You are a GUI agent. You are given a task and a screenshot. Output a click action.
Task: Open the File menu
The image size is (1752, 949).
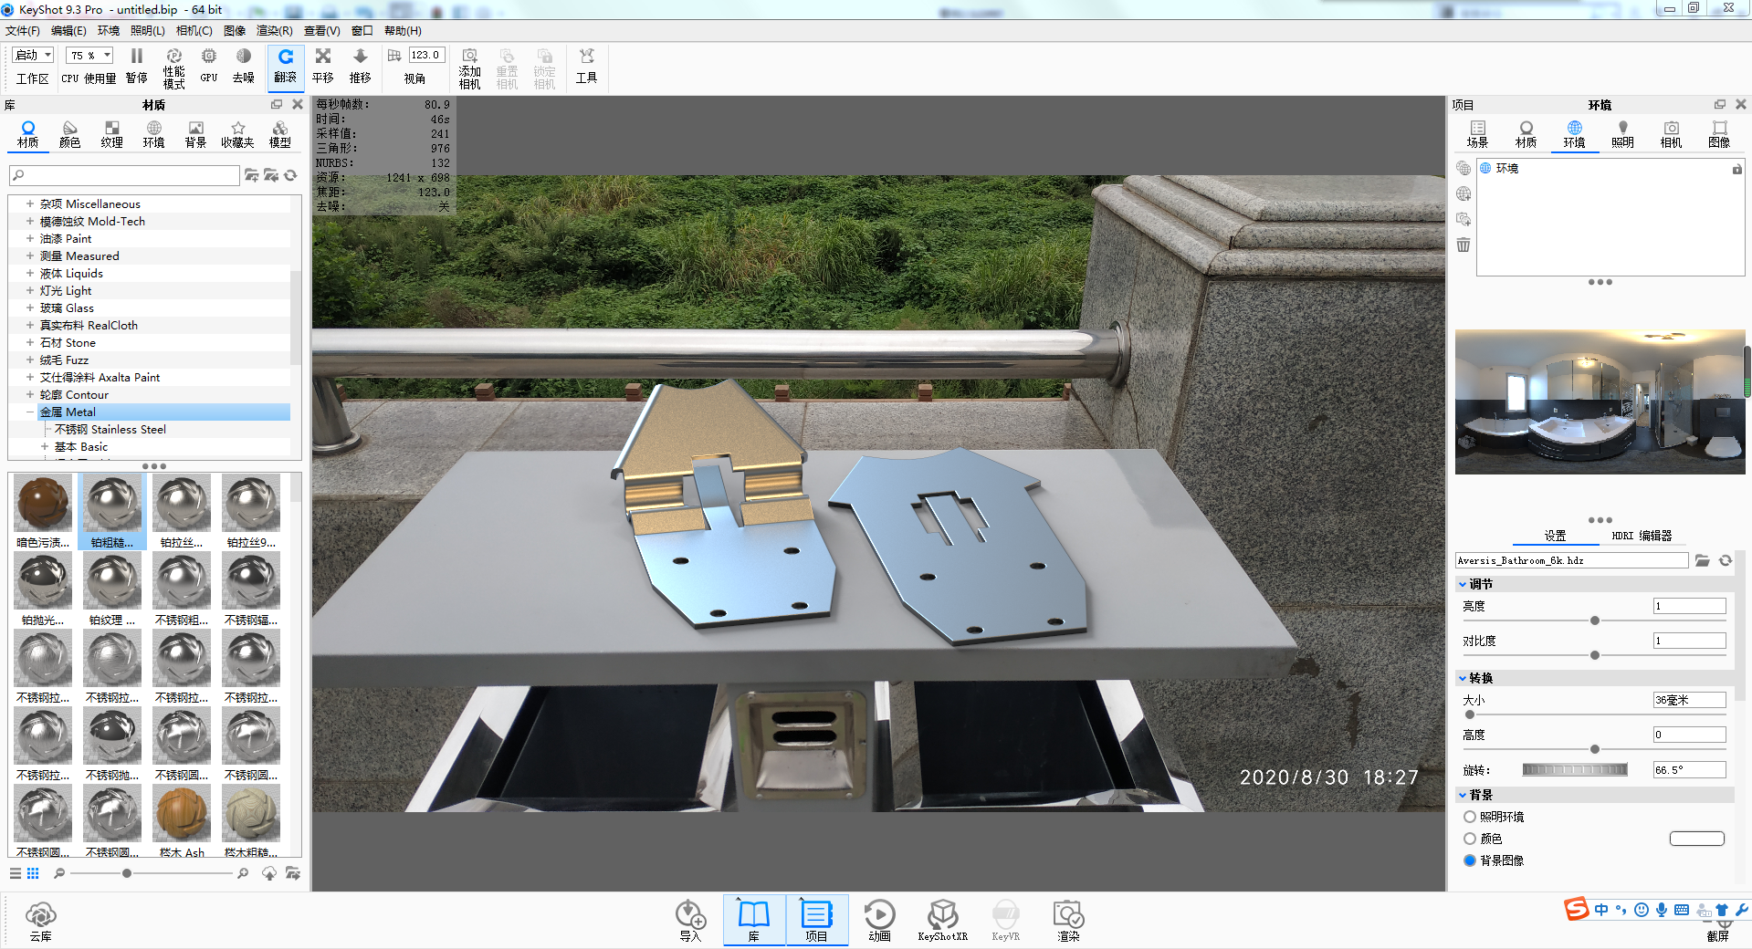pos(22,31)
